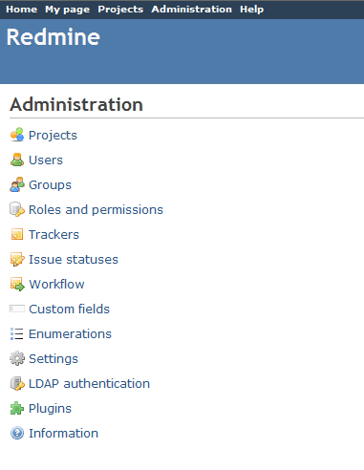Open the Home menu item
This screenshot has height=470, width=364.
point(22,10)
